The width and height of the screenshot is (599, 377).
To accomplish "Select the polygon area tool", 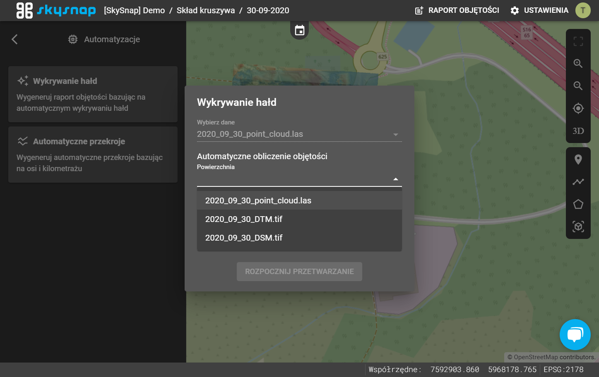I will tap(578, 204).
